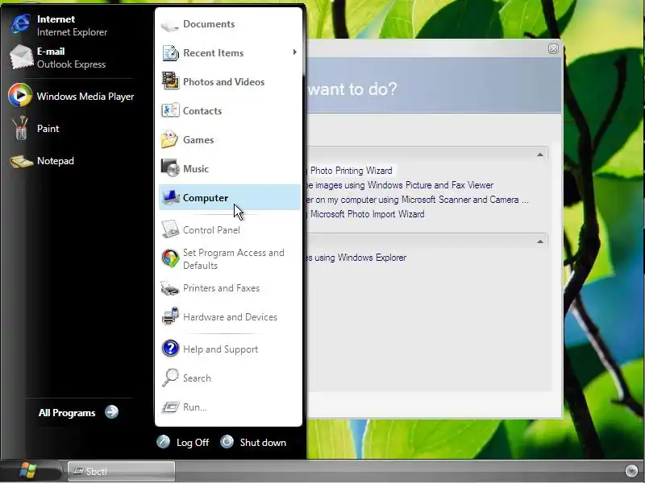Click the Run... label text
645x483 pixels.
[195, 407]
